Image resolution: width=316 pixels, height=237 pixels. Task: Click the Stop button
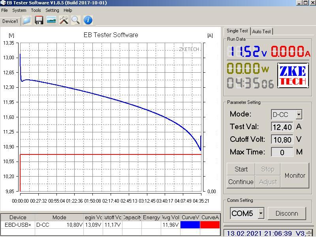click(268, 169)
